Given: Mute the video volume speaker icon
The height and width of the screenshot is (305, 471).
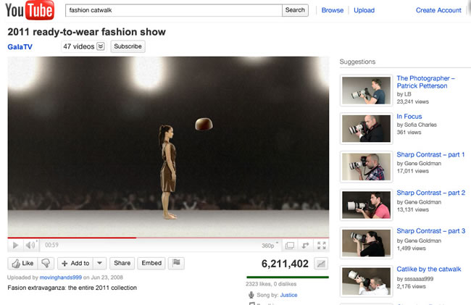Looking at the screenshot, I should pos(30,246).
